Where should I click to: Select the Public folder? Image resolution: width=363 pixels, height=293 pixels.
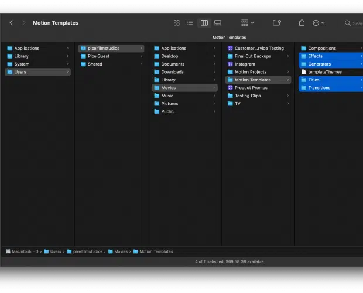pos(185,111)
